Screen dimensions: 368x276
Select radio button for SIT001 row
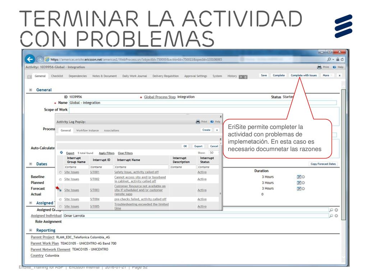pos(60,172)
